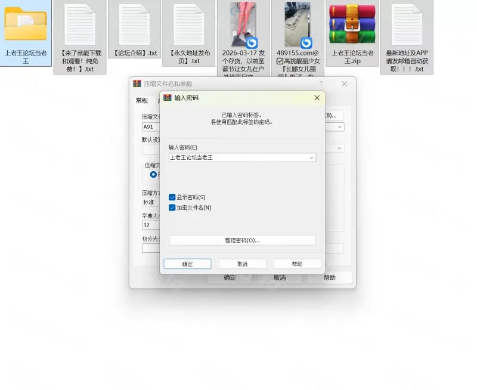Click 帮助 in the 压缩文件名和参数 window
Screen dimensions: 477x390
point(330,278)
